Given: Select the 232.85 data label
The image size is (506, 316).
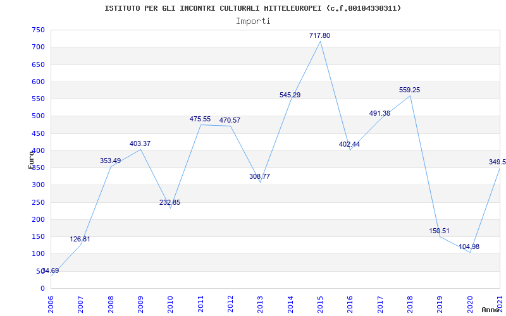Looking at the screenshot, I should coord(170,202).
